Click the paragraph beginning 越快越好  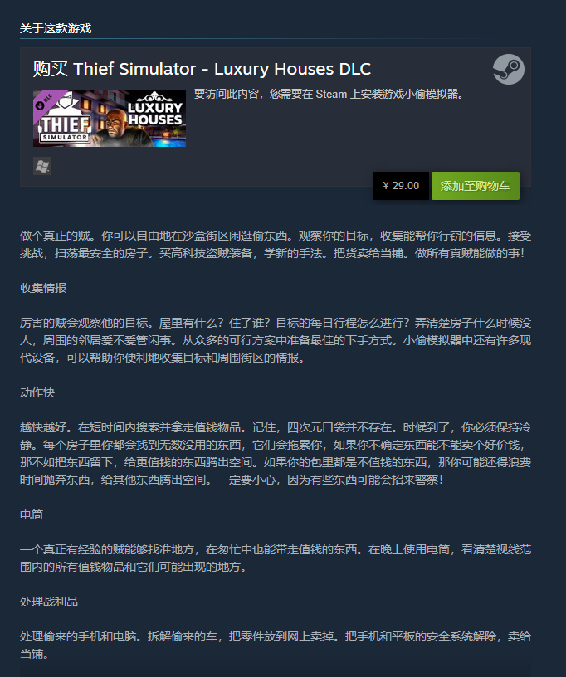276,453
